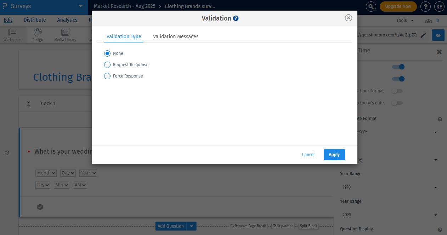This screenshot has width=447, height=235.
Task: Switch to the Validation Messages tab
Action: 176,36
